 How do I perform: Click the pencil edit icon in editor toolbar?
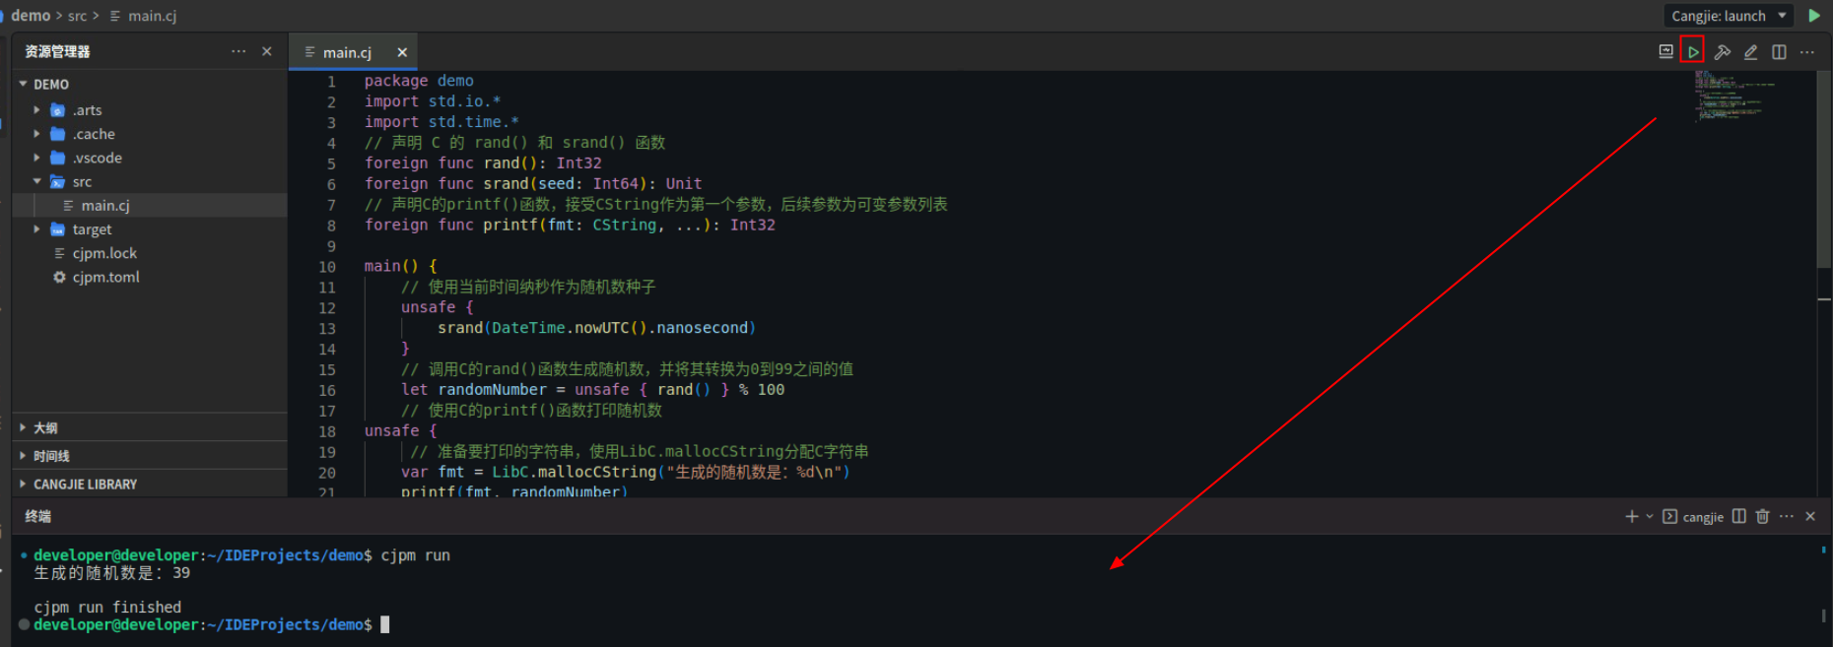[1750, 52]
